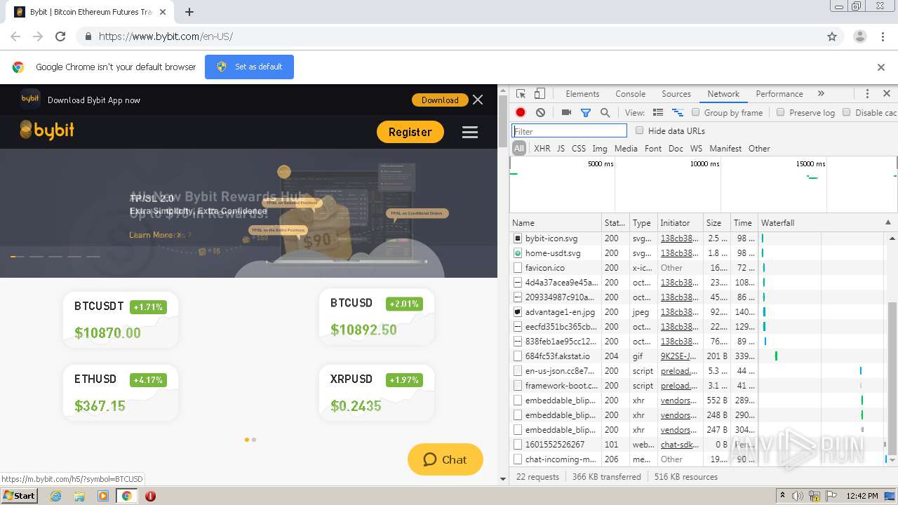Open the Chat widget
The image size is (898, 505).
445,459
